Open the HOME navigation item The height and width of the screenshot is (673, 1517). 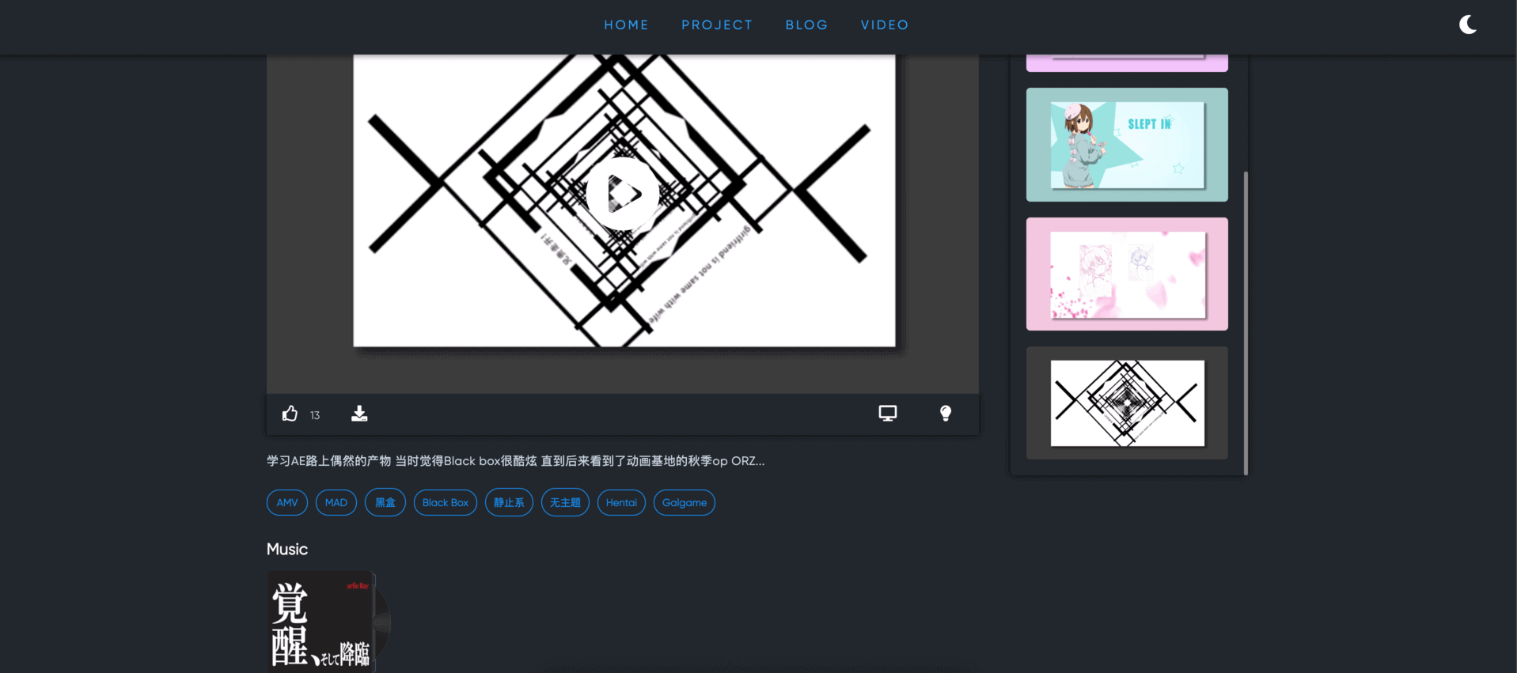pos(626,25)
